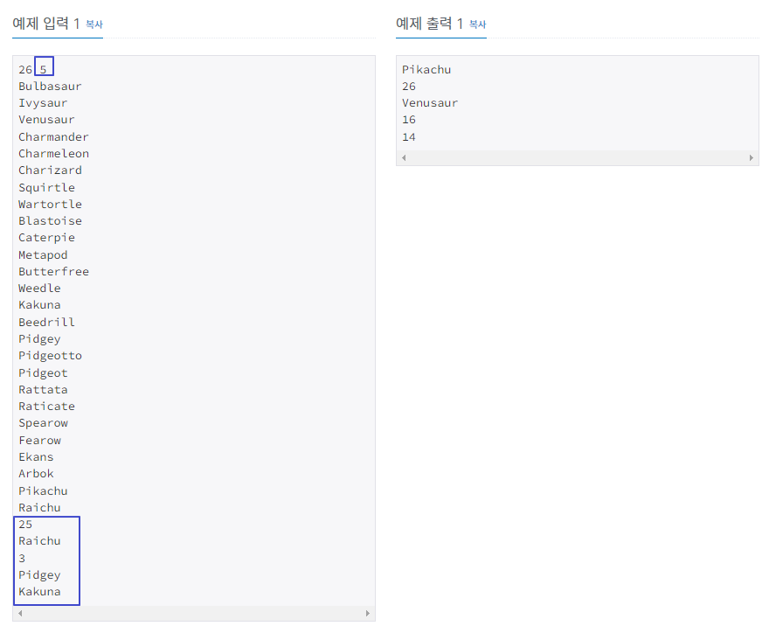This screenshot has height=626, width=769.
Task: Click the number 5 in first input line
Action: (x=43, y=70)
